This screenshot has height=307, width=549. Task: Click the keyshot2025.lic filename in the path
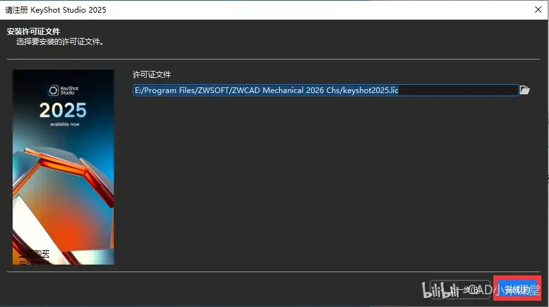(x=371, y=91)
